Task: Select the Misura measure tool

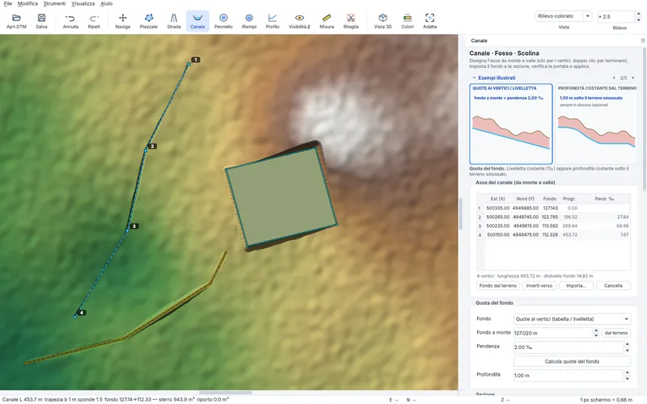Action: (327, 21)
